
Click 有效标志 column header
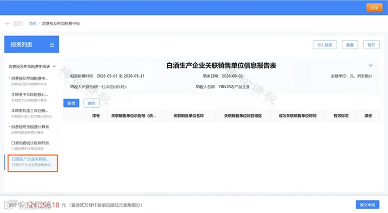(341, 116)
